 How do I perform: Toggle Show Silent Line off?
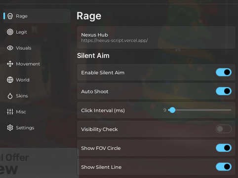224,167
